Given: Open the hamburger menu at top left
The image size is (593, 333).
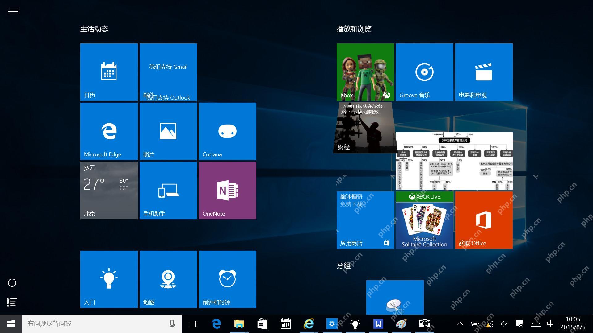Looking at the screenshot, I should (x=13, y=11).
